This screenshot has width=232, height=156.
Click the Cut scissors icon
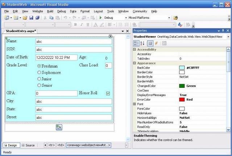(x=45, y=18)
